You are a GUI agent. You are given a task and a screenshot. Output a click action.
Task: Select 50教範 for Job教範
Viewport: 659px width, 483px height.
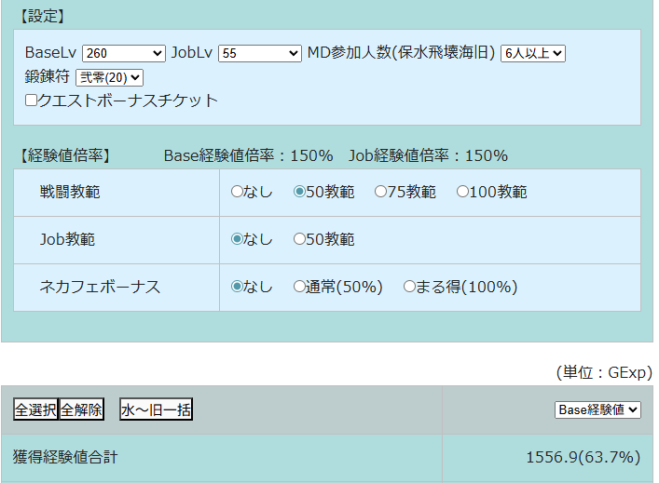click(299, 239)
